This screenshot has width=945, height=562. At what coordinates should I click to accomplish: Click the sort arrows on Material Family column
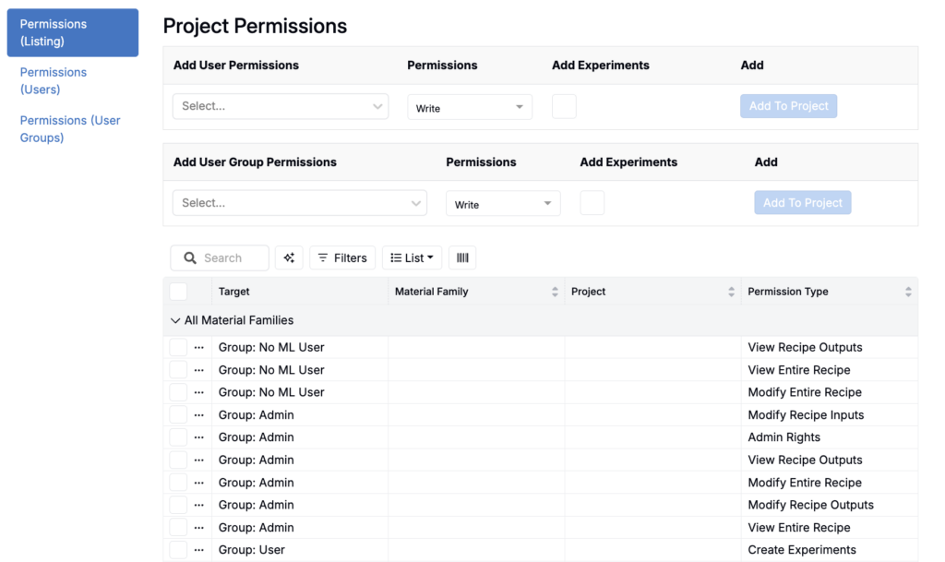[555, 292]
